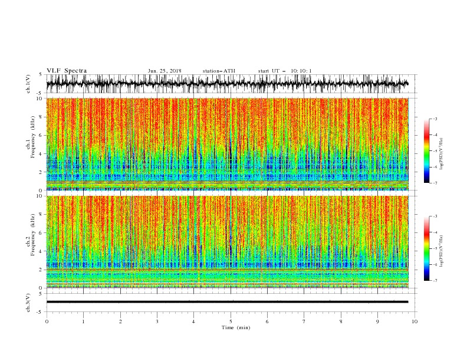This screenshot has width=467, height=361.
Task: Click time axis tick label 0
Action: click(x=47, y=321)
